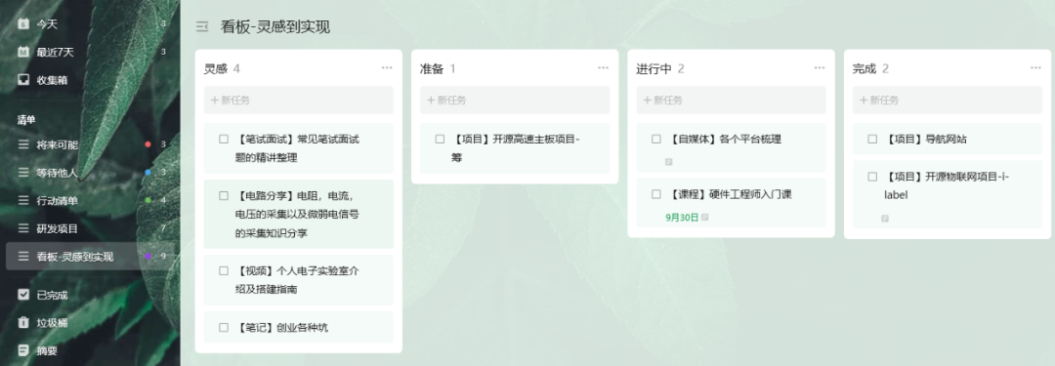Click note icon under 各个平台梳理 task
The width and height of the screenshot is (1055, 366).
click(669, 161)
